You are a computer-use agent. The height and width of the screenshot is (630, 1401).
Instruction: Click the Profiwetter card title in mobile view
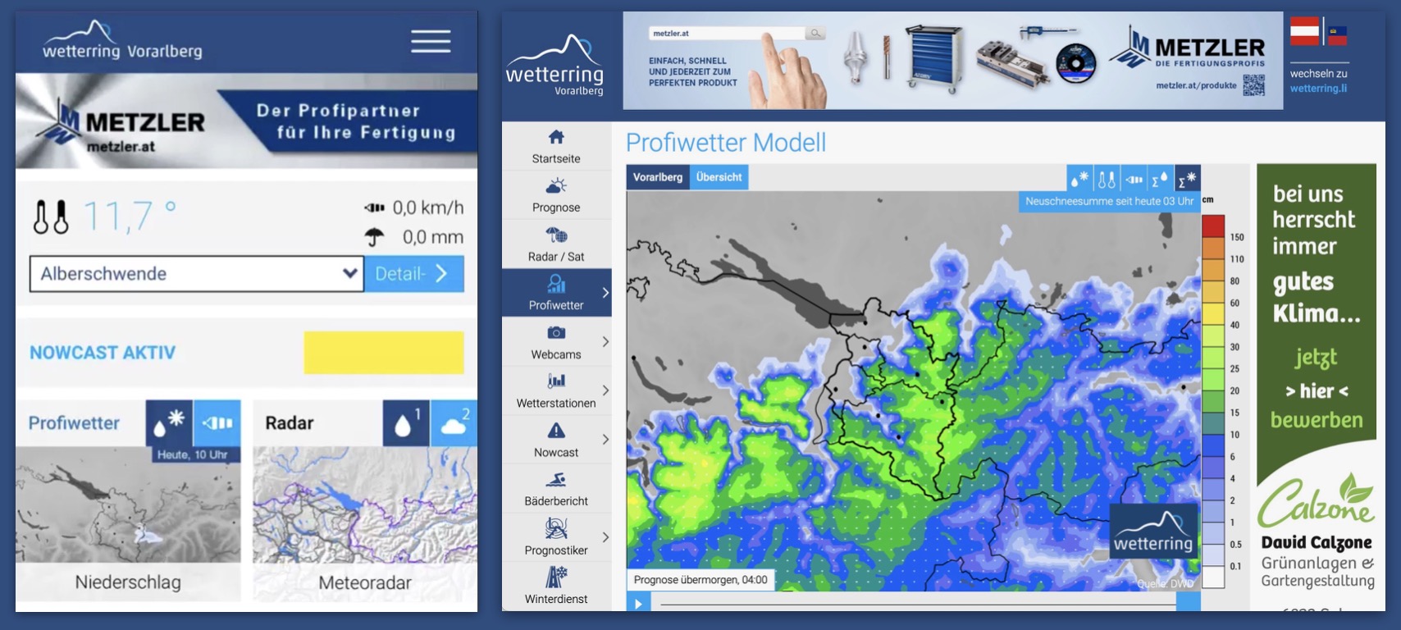[x=74, y=423]
